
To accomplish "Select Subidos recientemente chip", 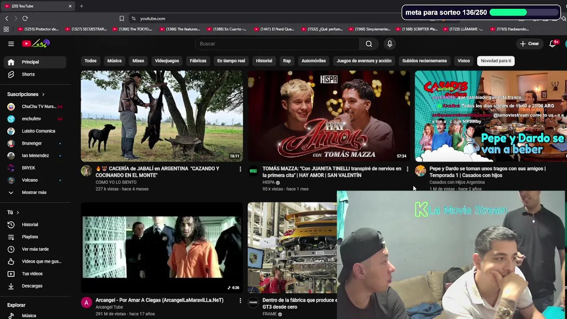I will click(x=424, y=61).
